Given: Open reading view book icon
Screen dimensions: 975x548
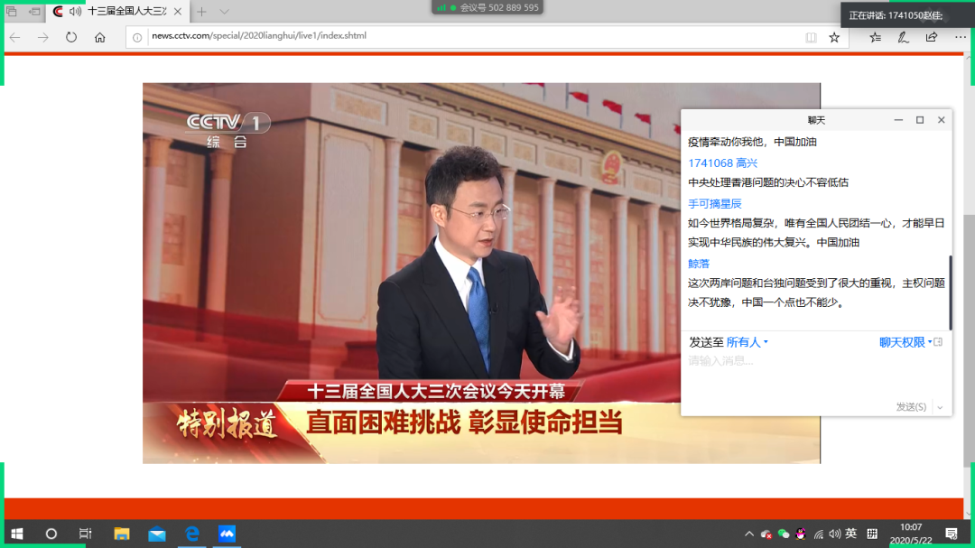Looking at the screenshot, I should pyautogui.click(x=811, y=37).
